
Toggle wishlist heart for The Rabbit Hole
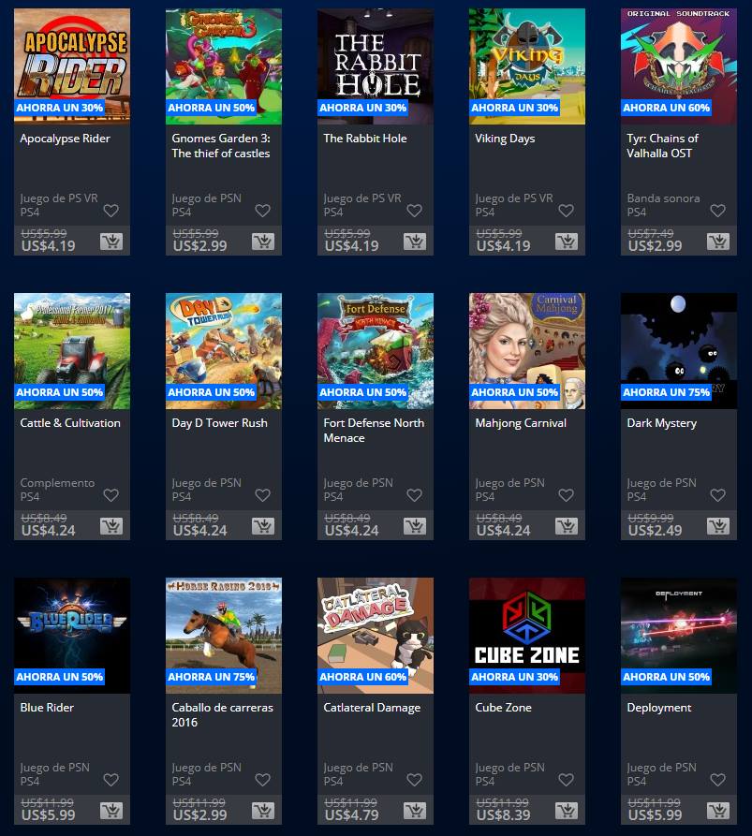coord(415,211)
